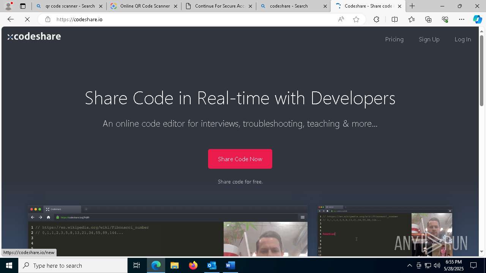Close the codeshare - Search tab
The height and width of the screenshot is (273, 486).
325,6
